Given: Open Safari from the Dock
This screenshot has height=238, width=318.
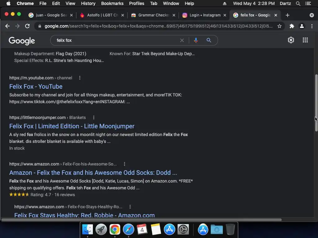Looking at the screenshot, I should (x=128, y=229).
